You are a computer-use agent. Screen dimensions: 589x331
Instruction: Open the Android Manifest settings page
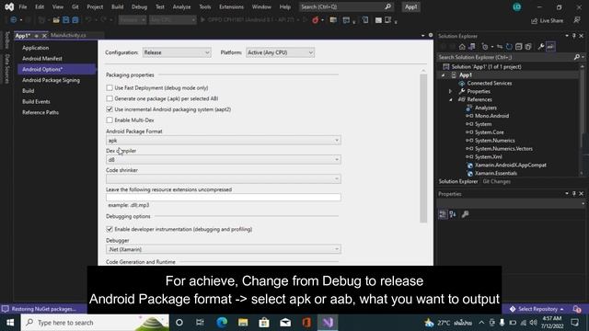point(42,59)
